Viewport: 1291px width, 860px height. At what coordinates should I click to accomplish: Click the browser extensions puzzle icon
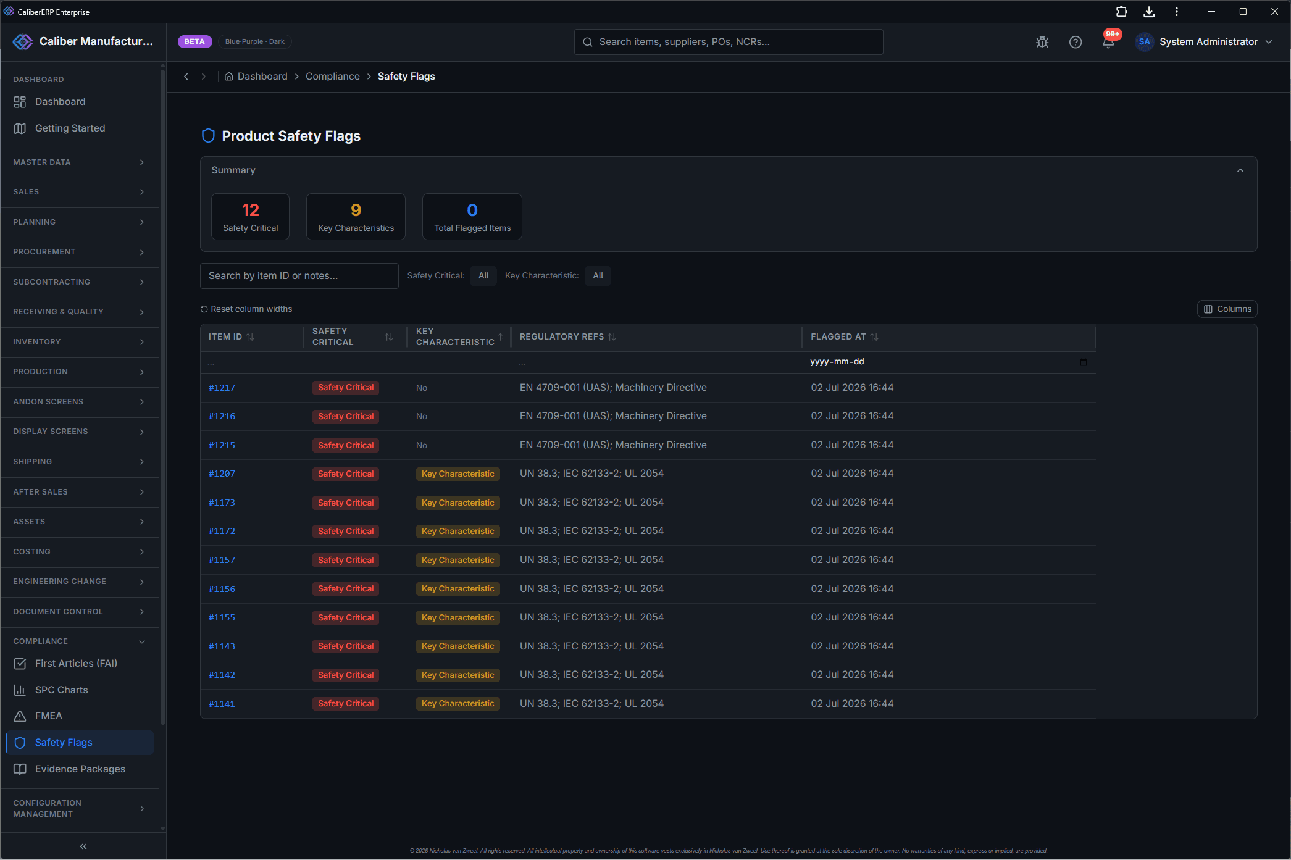coord(1121,12)
